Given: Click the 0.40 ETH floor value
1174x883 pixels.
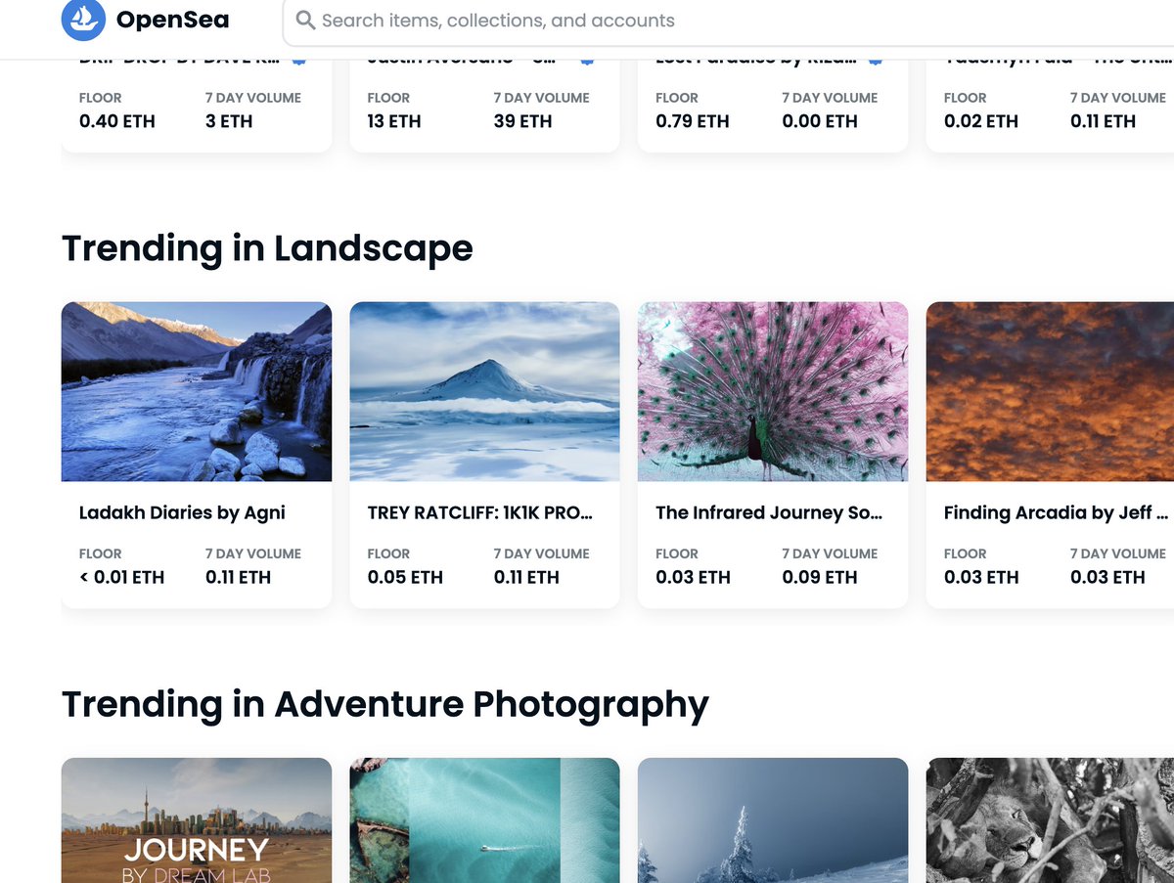Looking at the screenshot, I should pos(117,121).
